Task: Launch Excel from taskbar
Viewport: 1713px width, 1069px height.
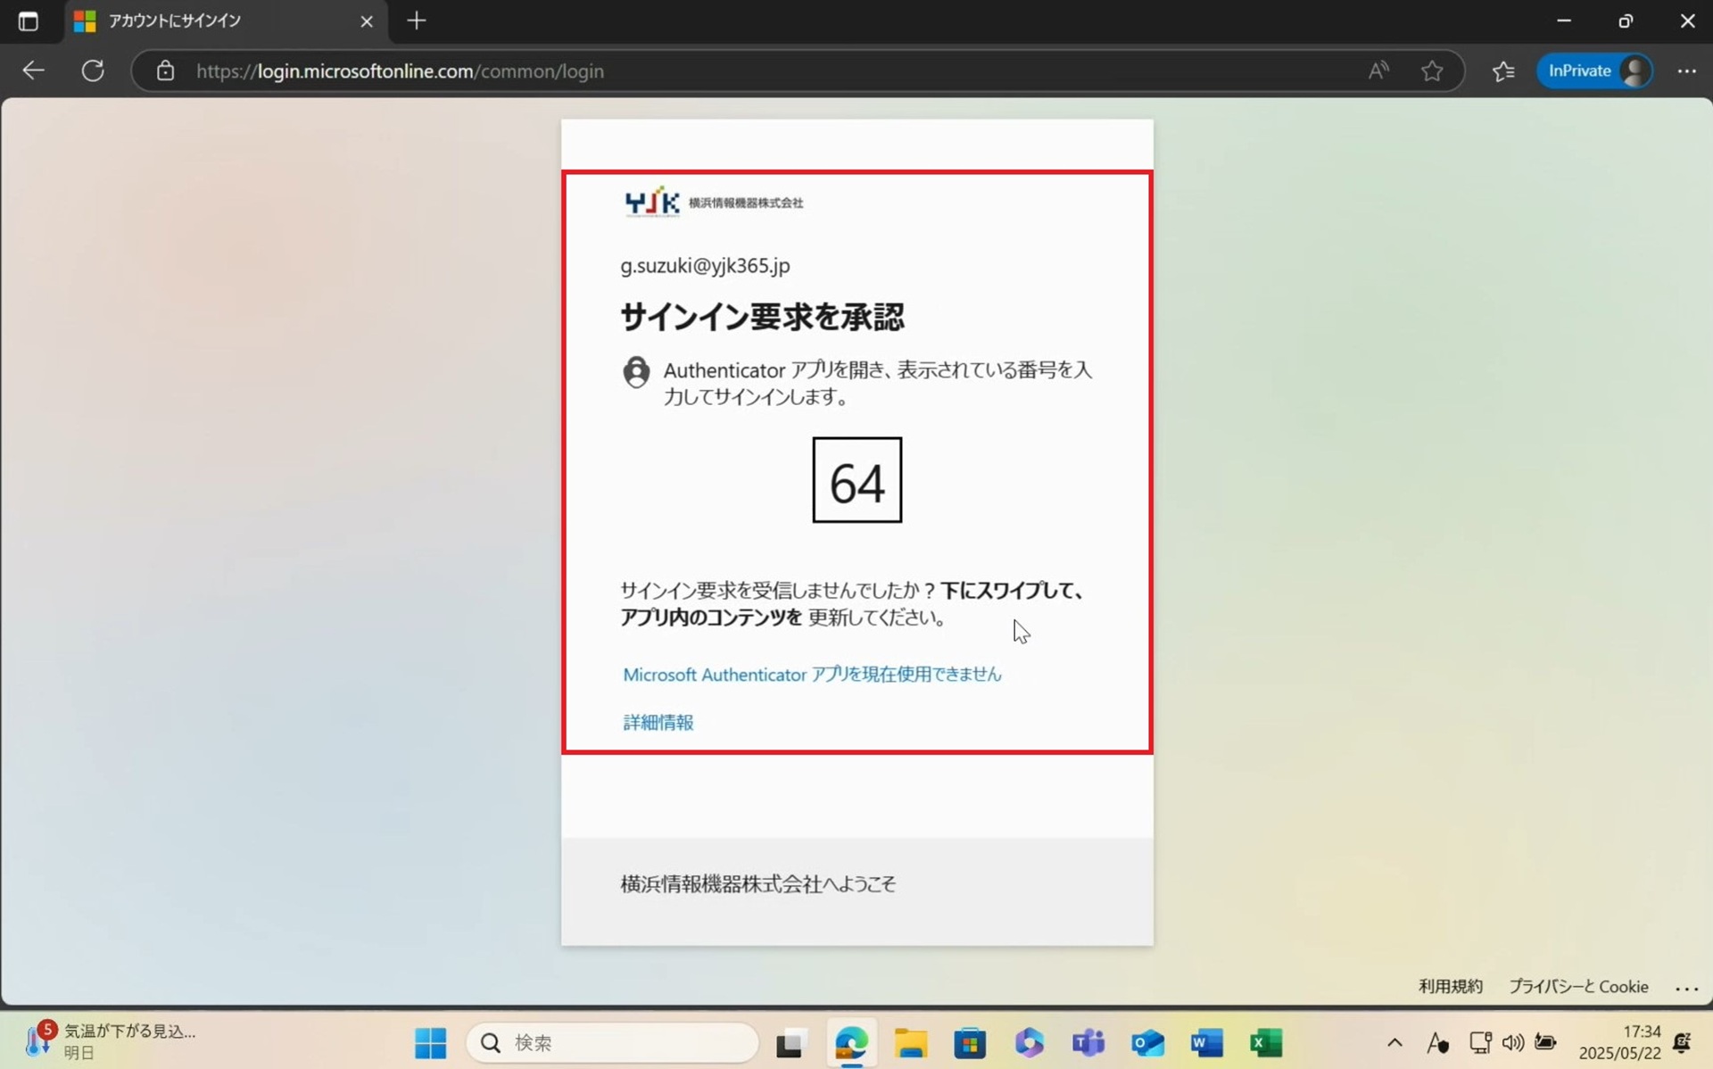Action: [x=1266, y=1042]
